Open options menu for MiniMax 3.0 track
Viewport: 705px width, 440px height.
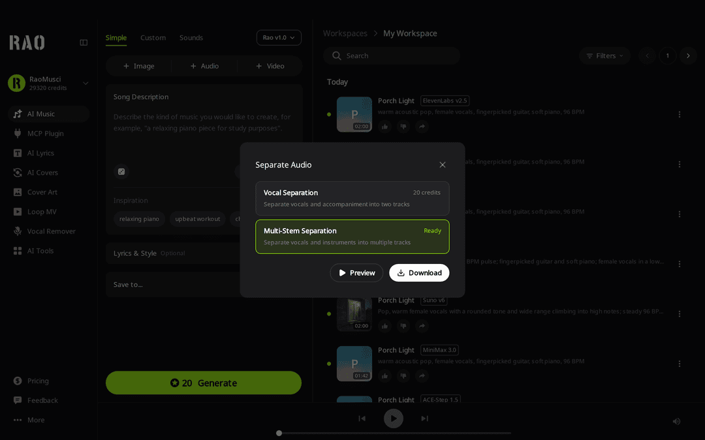point(680,364)
